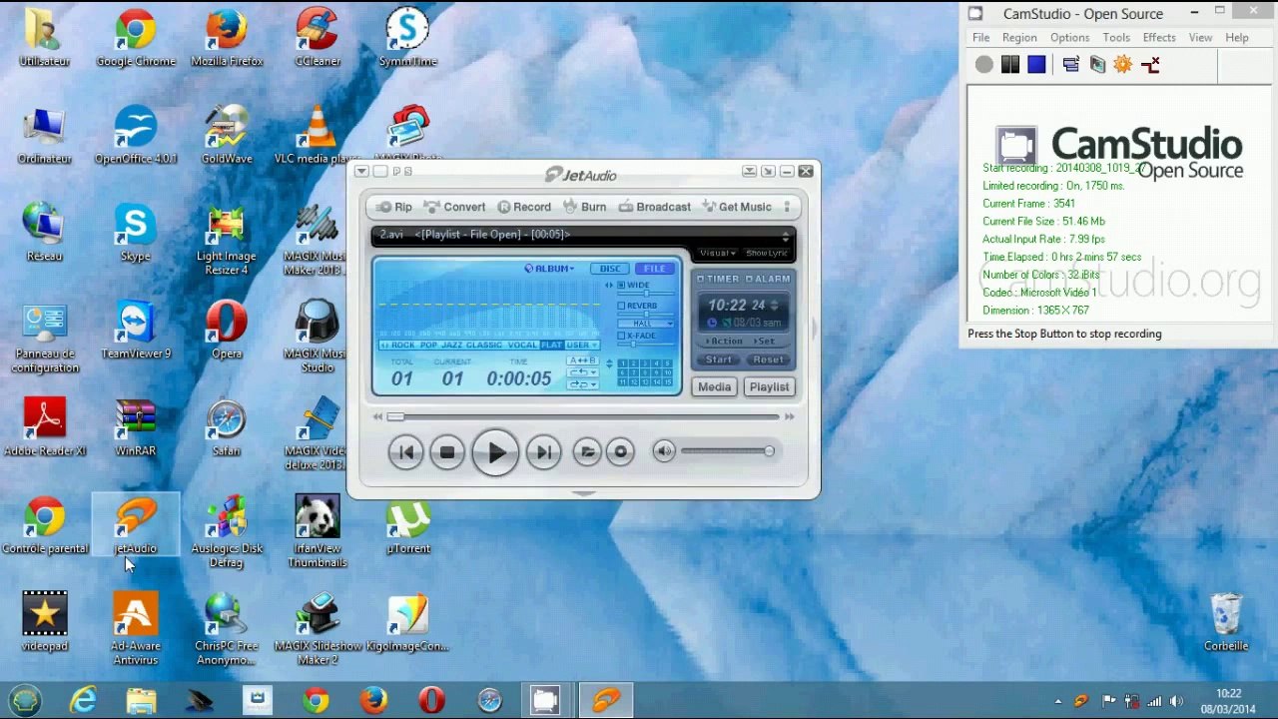Skip to next track in JetAudio

pyautogui.click(x=543, y=452)
